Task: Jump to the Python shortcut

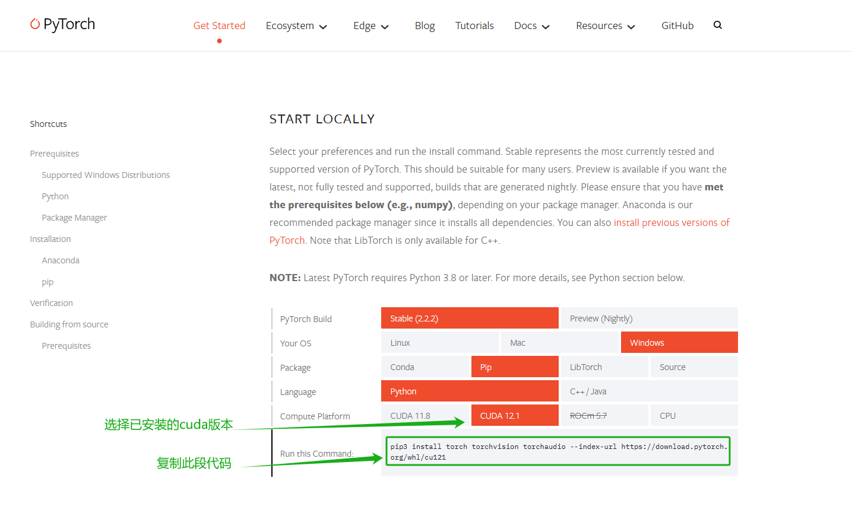Action: click(55, 196)
